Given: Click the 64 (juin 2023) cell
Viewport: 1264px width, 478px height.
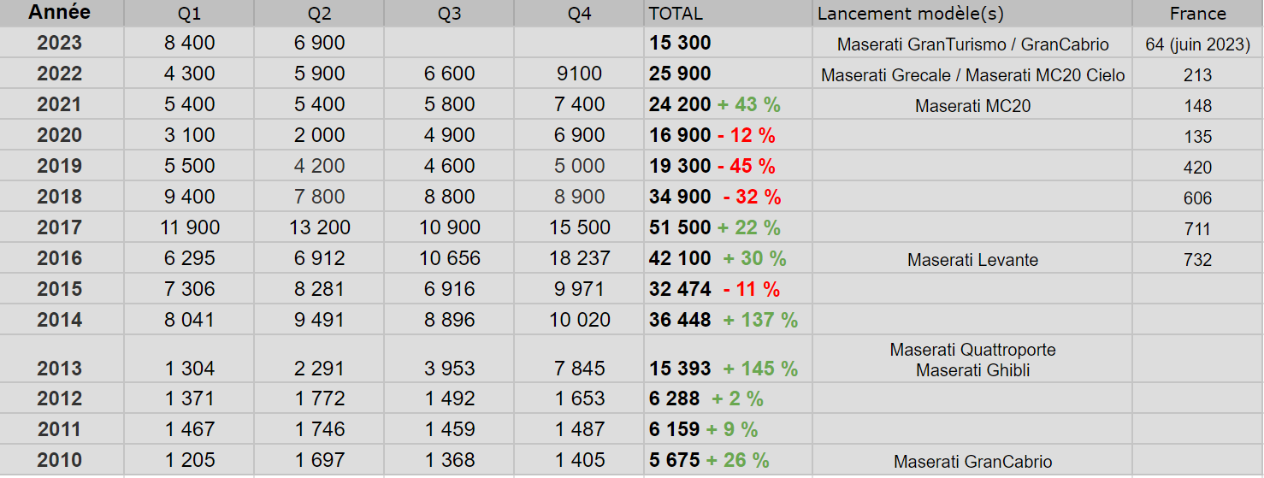Looking at the screenshot, I should point(1197,43).
